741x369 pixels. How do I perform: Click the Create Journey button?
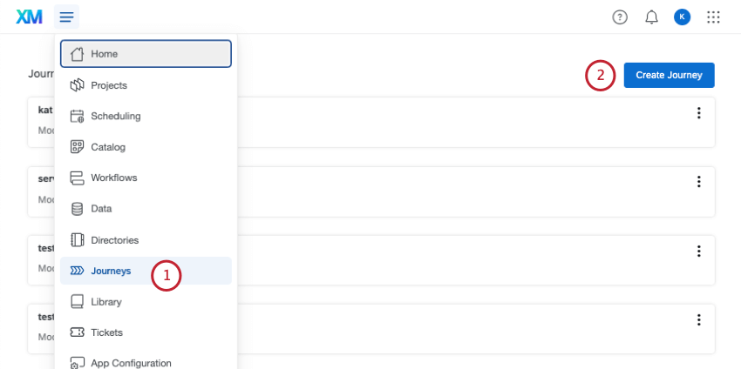pyautogui.click(x=669, y=75)
